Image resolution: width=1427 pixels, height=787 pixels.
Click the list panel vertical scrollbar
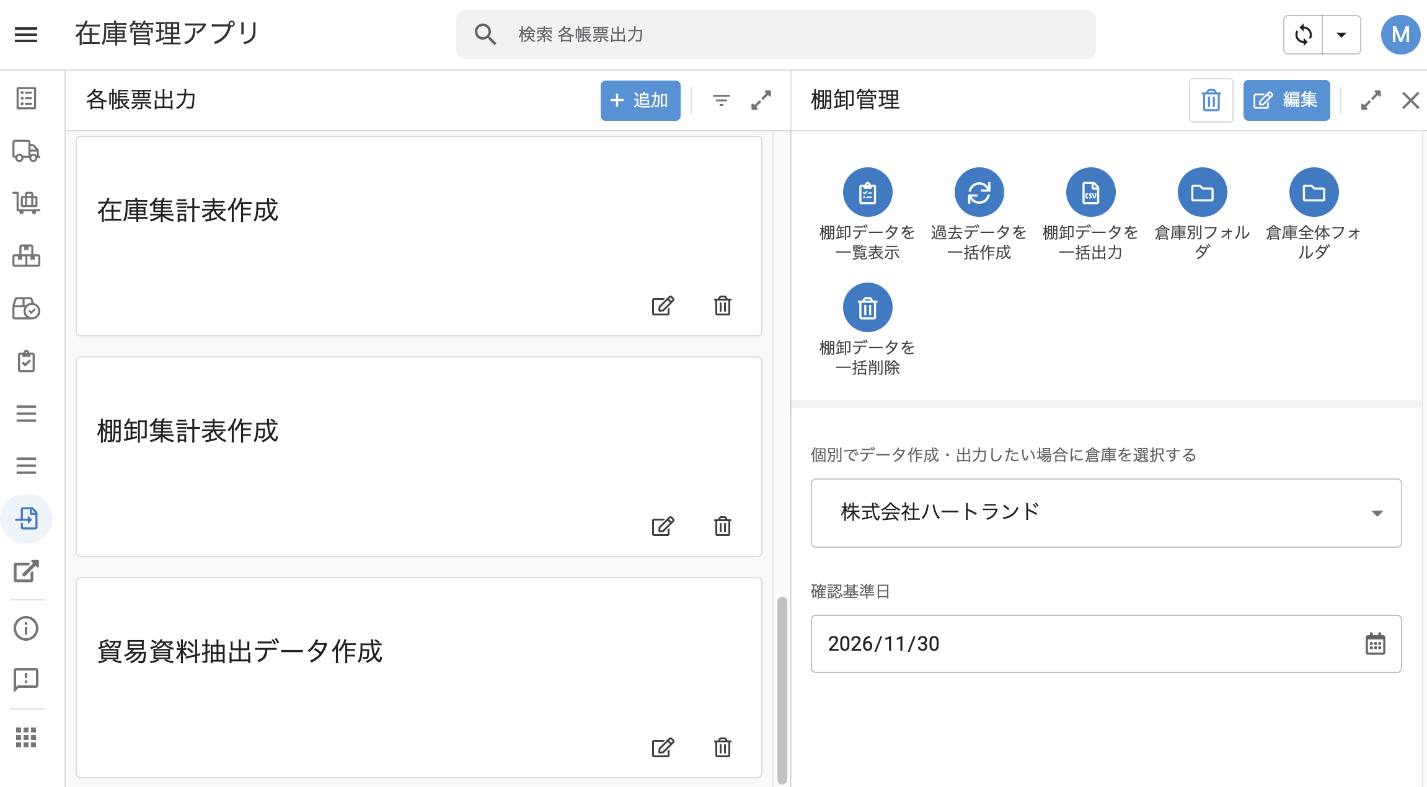point(782,690)
